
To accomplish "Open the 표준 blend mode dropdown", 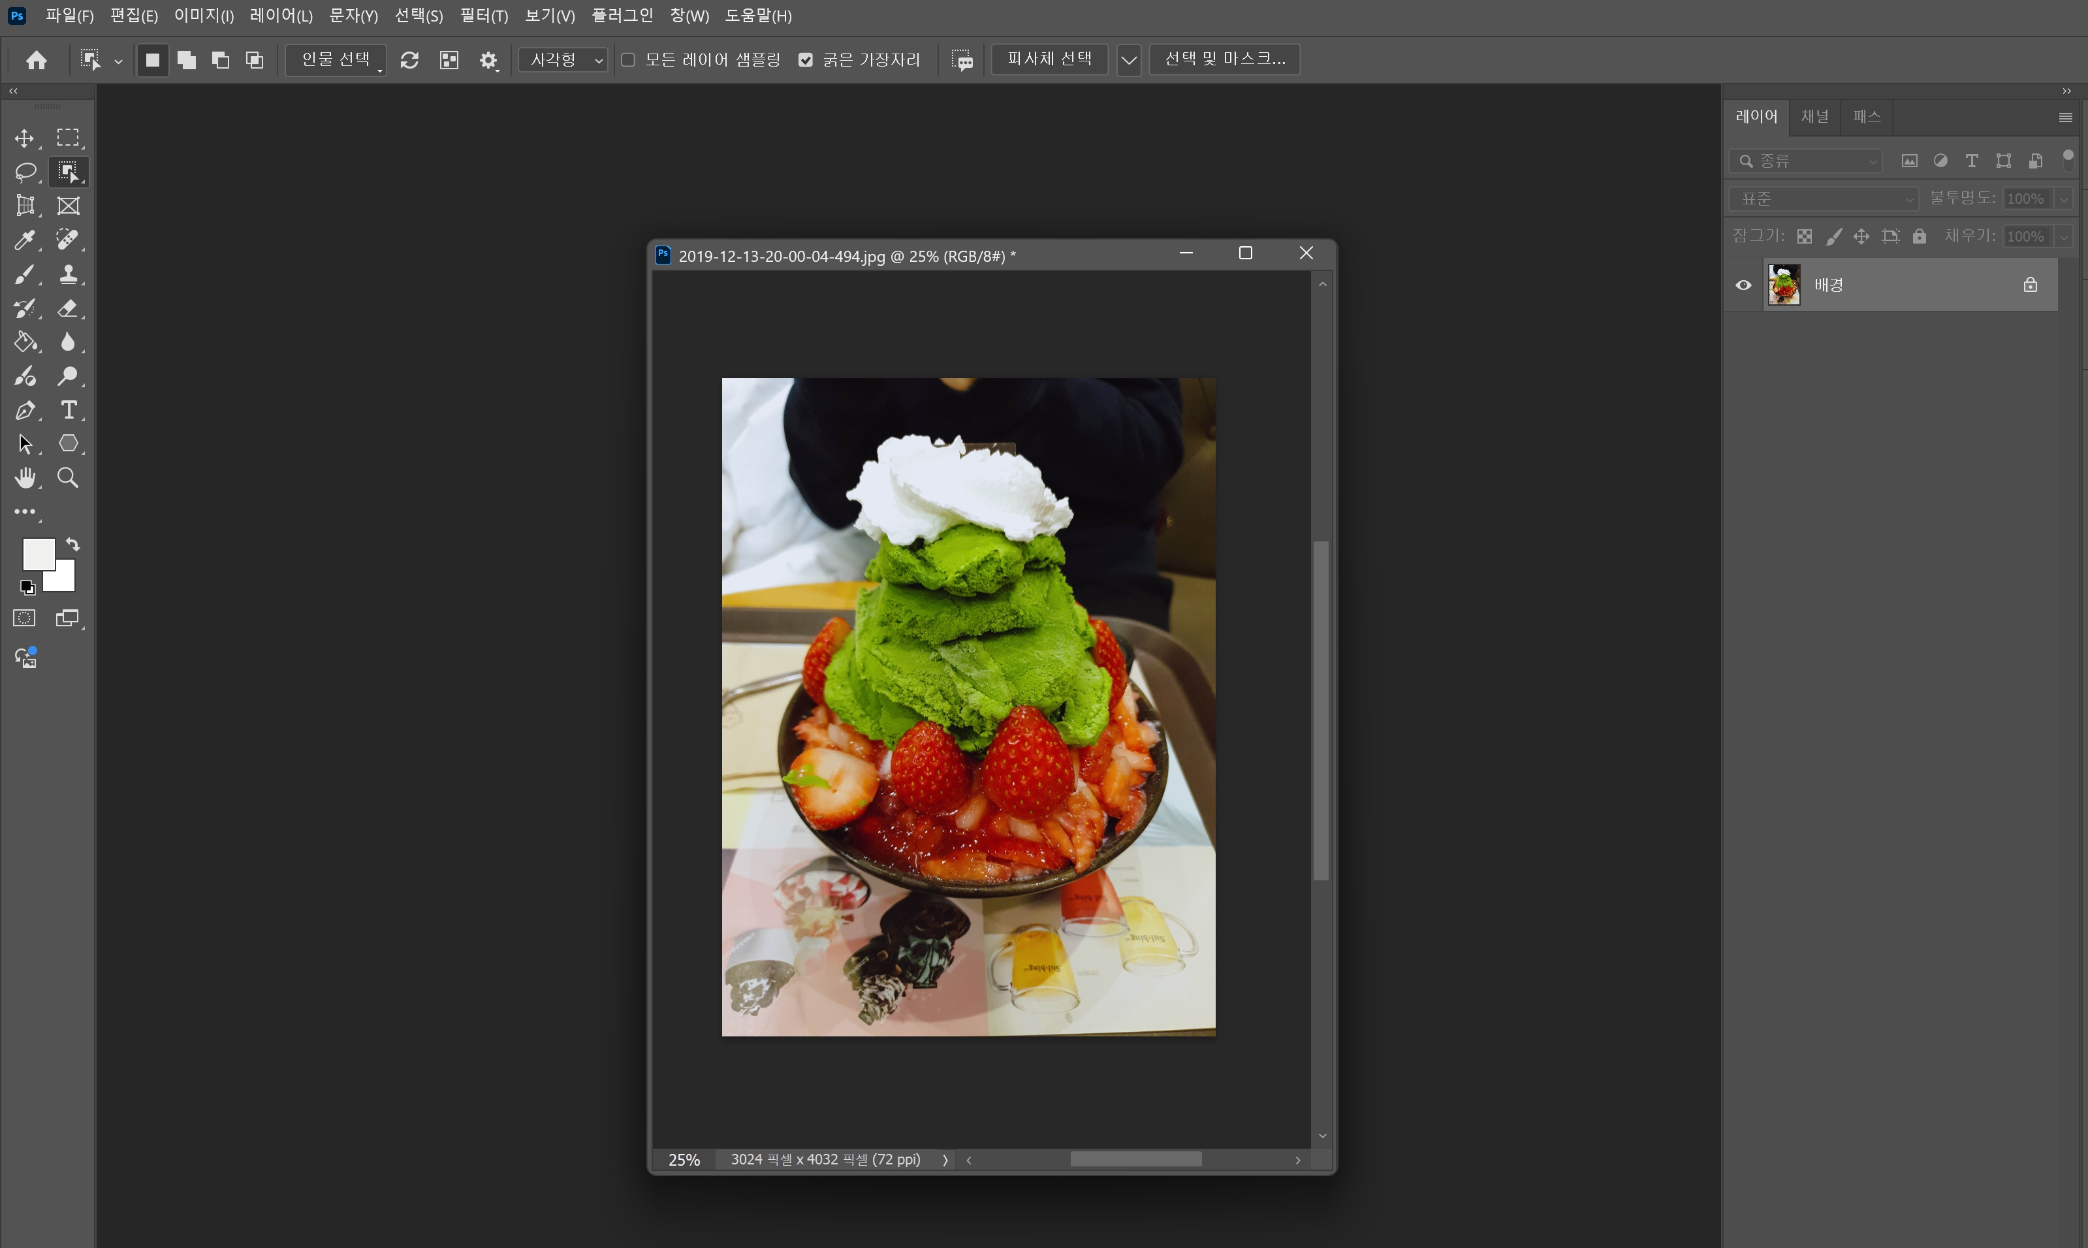I will 1822,199.
